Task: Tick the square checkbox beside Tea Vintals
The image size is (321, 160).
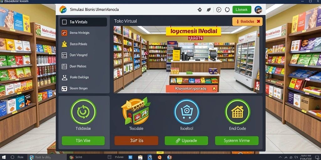Action: point(64,22)
